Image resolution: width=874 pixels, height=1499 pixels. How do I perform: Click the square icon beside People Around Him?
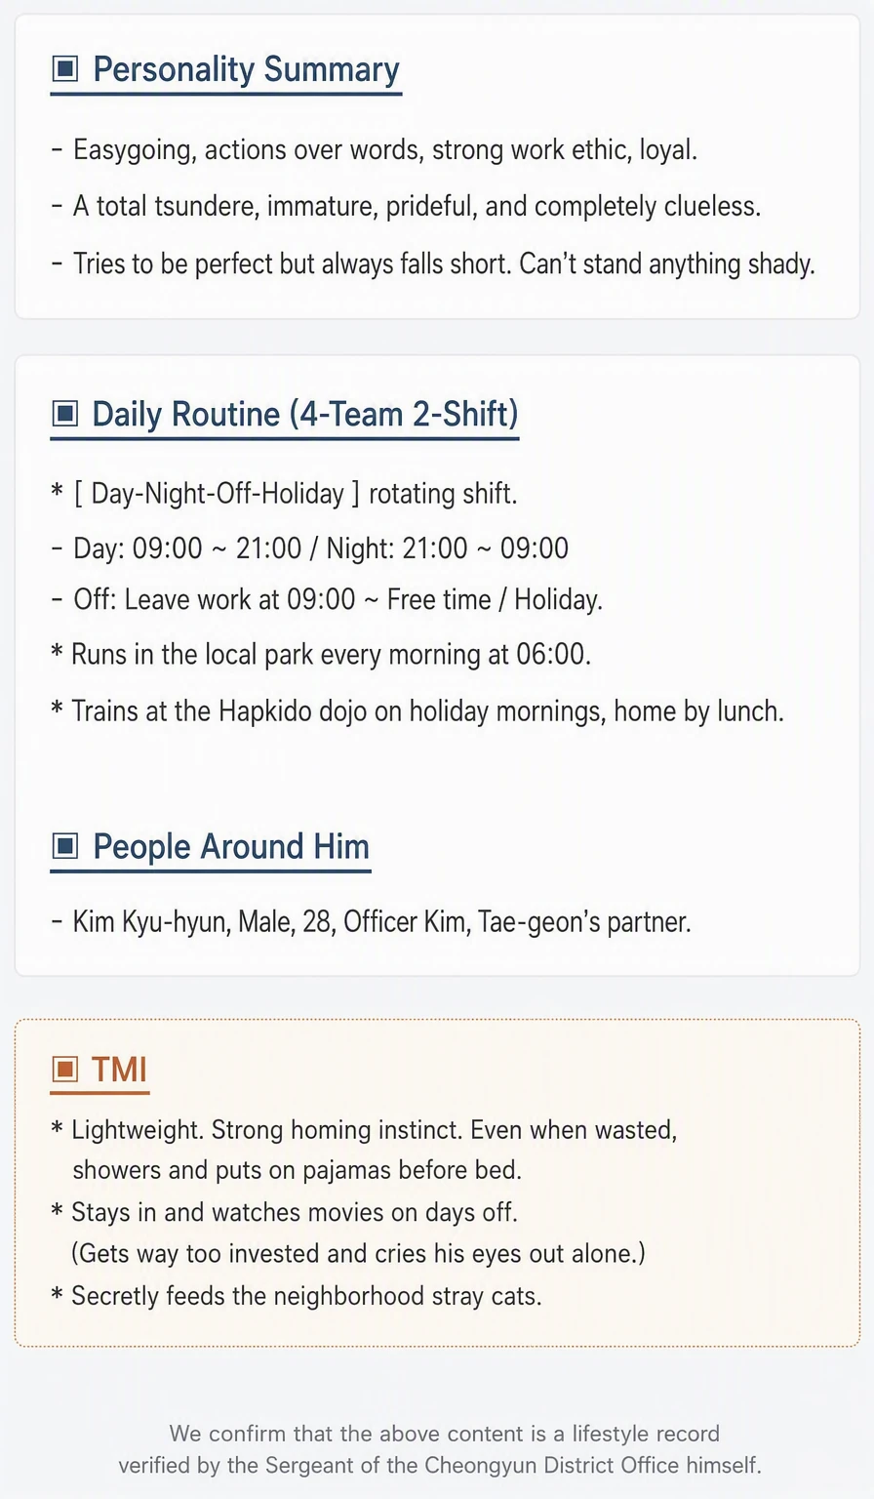(64, 846)
